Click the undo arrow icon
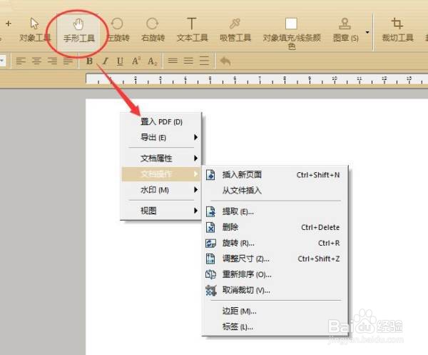Image resolution: width=428 pixels, height=355 pixels. coord(225,61)
